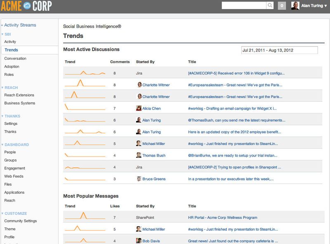Open Web Feeds dashboard
This screenshot has width=330, height=244.
pyautogui.click(x=14, y=176)
